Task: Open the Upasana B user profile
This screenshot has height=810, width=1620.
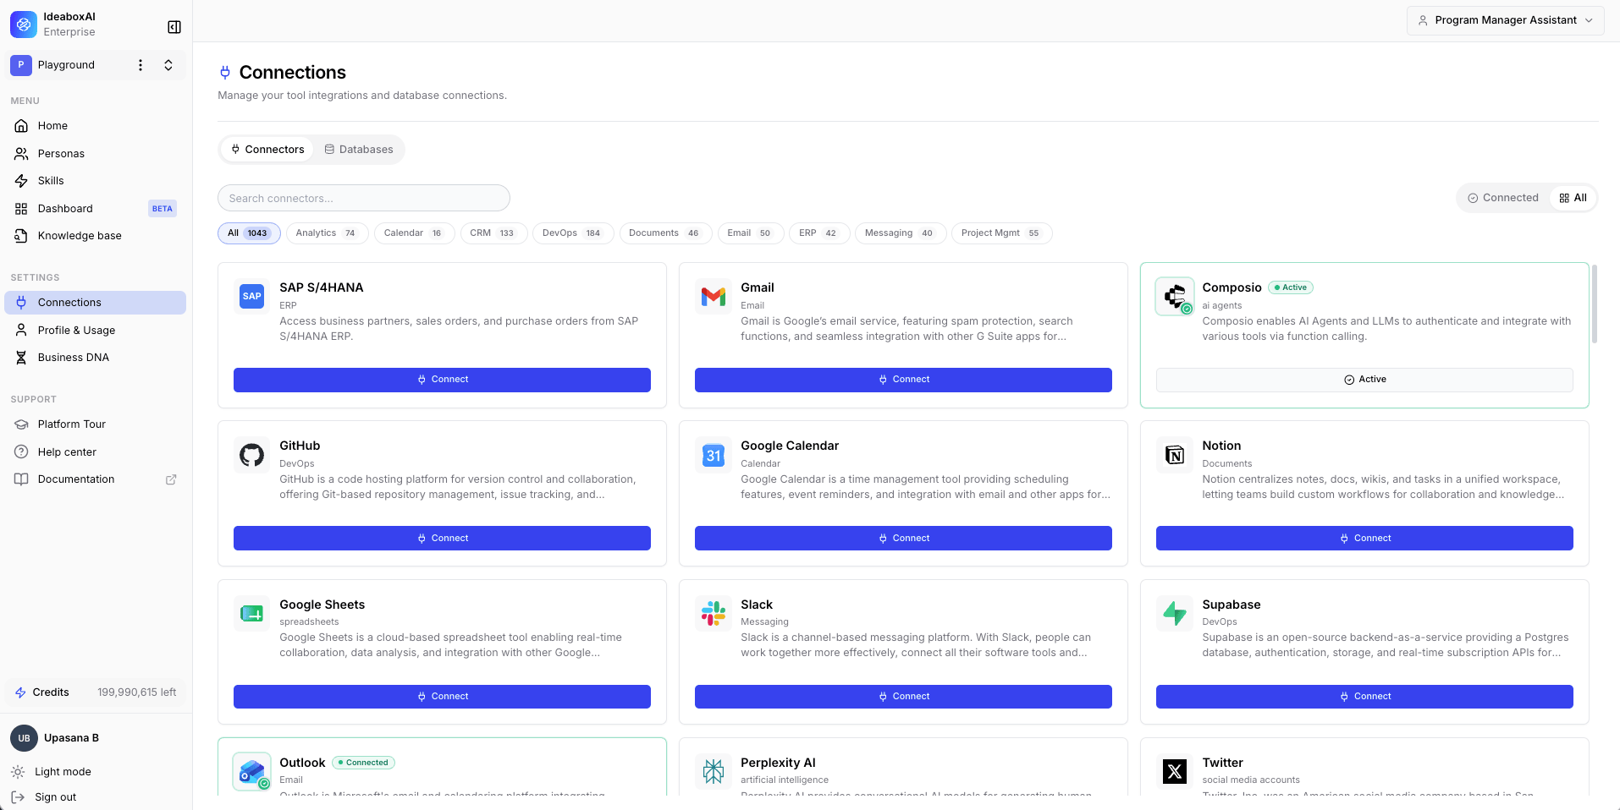Action: click(x=95, y=738)
